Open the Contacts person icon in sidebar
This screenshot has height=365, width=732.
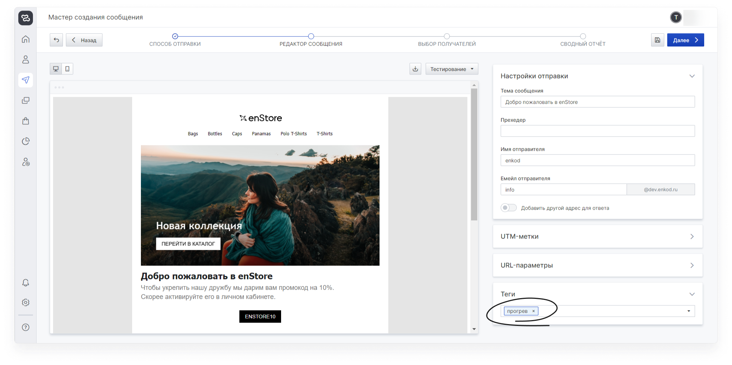pos(26,60)
